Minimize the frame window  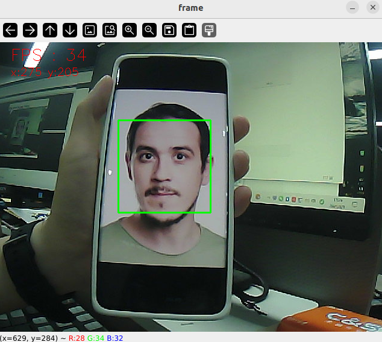tap(352, 8)
